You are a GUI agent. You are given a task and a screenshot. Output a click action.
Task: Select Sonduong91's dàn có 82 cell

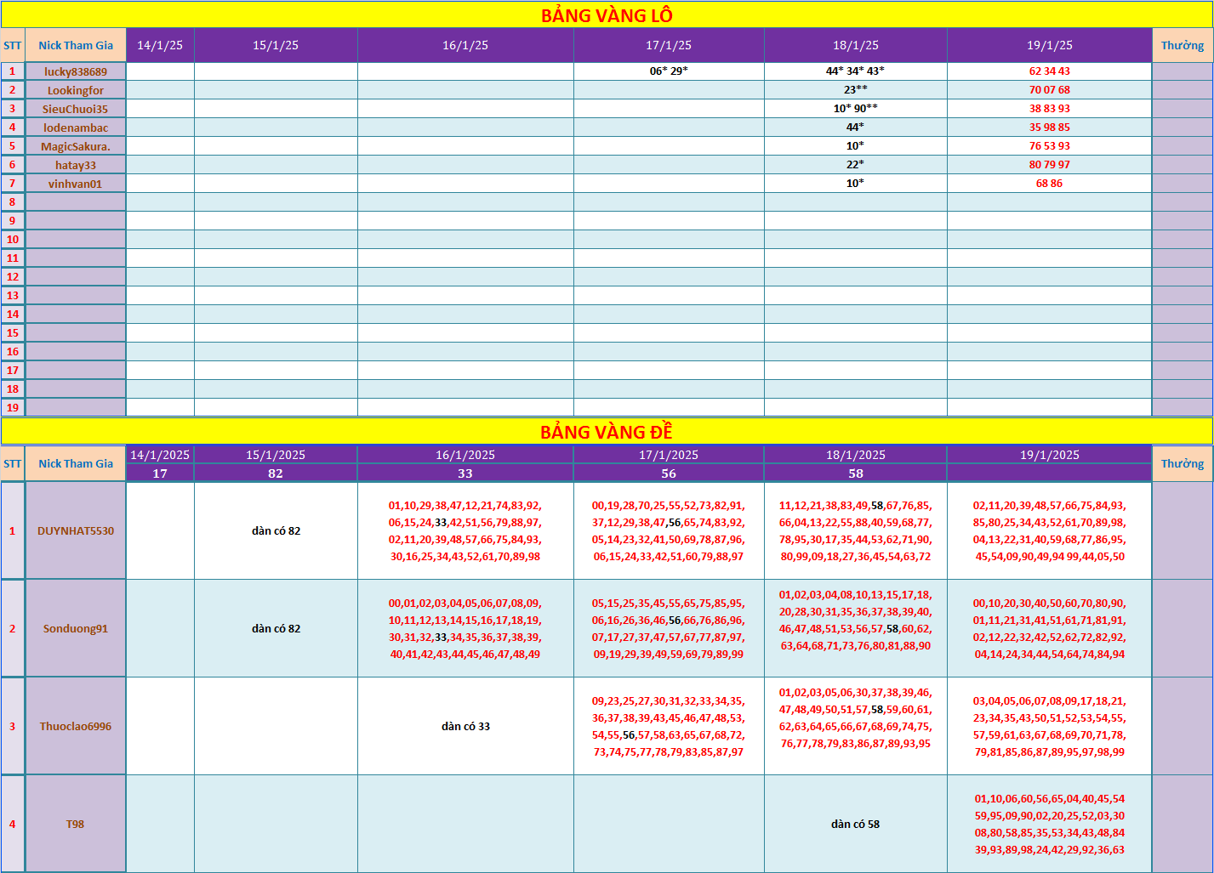coord(276,628)
